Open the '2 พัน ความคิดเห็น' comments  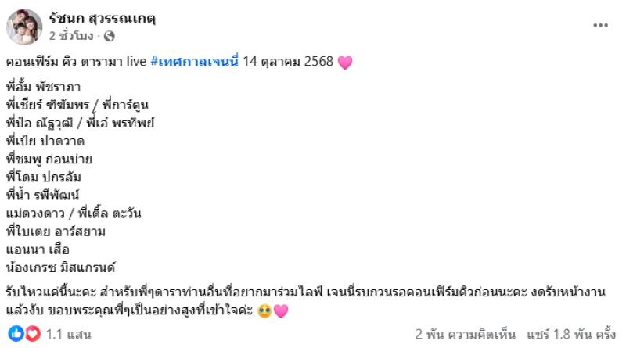coord(465,334)
